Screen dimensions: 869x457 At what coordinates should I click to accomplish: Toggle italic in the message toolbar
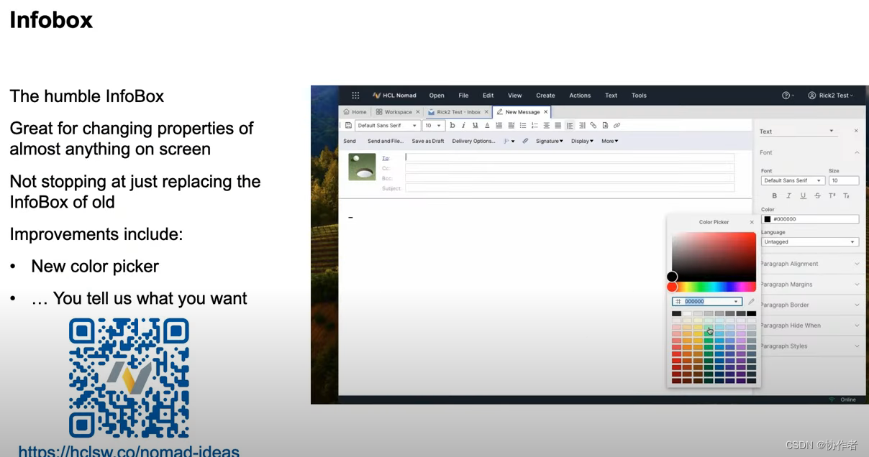click(463, 126)
